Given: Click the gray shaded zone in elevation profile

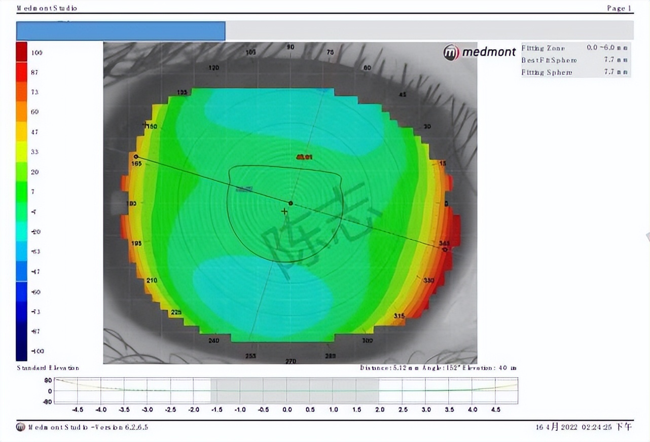Looking at the screenshot, I should click(295, 390).
